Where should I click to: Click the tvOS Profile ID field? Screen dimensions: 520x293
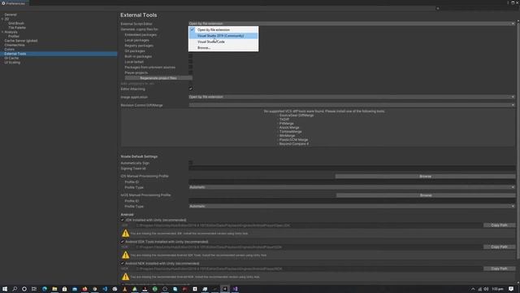point(352,201)
